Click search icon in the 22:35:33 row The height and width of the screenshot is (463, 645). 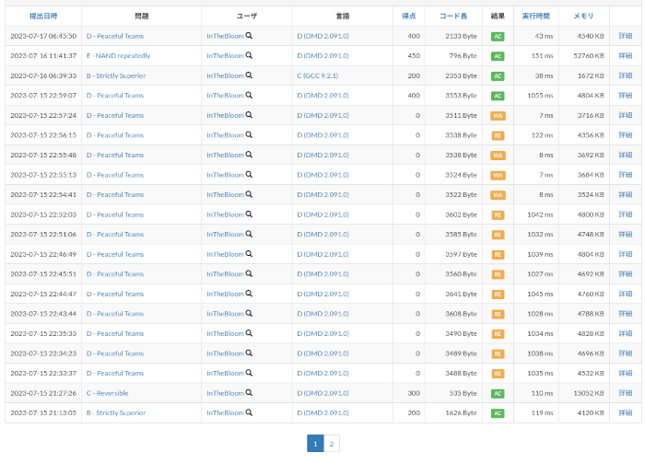[x=249, y=333]
